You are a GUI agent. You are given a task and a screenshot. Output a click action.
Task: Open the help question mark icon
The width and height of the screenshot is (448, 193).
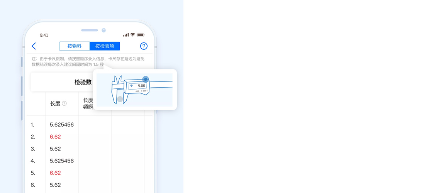[144, 46]
